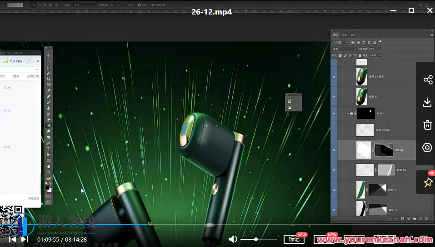435x247 pixels.
Task: Select the Zoom tool
Action: (49, 172)
